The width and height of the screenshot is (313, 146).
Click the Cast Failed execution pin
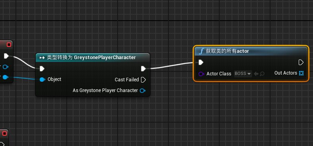tap(143, 80)
